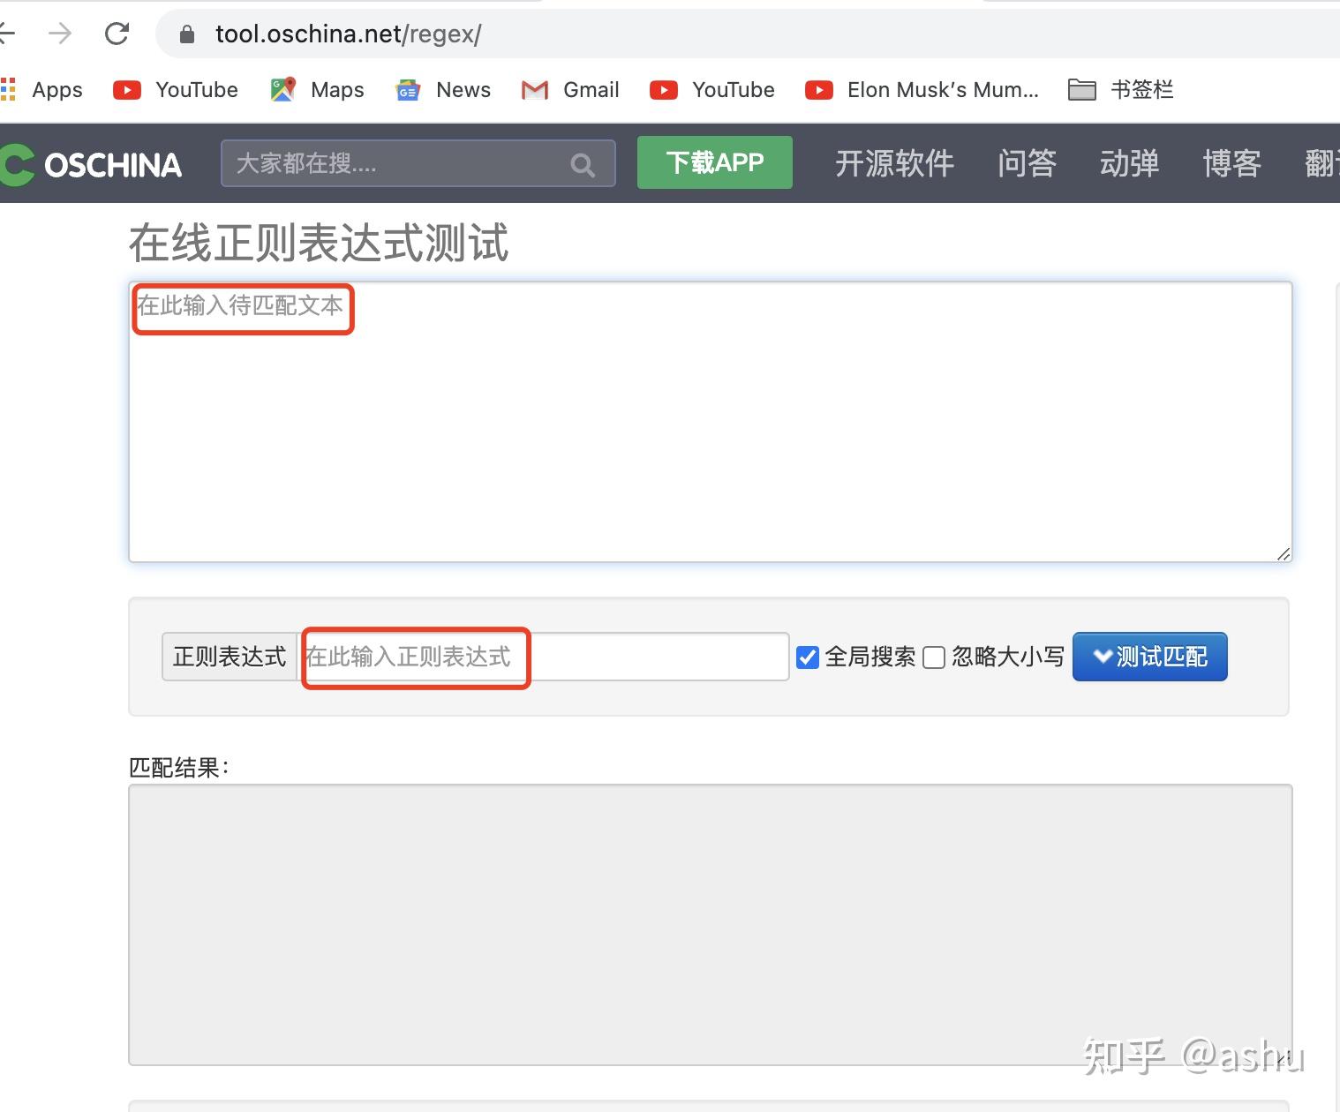Screen dimensions: 1340x1112
Task: Reload the current page
Action: click(117, 34)
